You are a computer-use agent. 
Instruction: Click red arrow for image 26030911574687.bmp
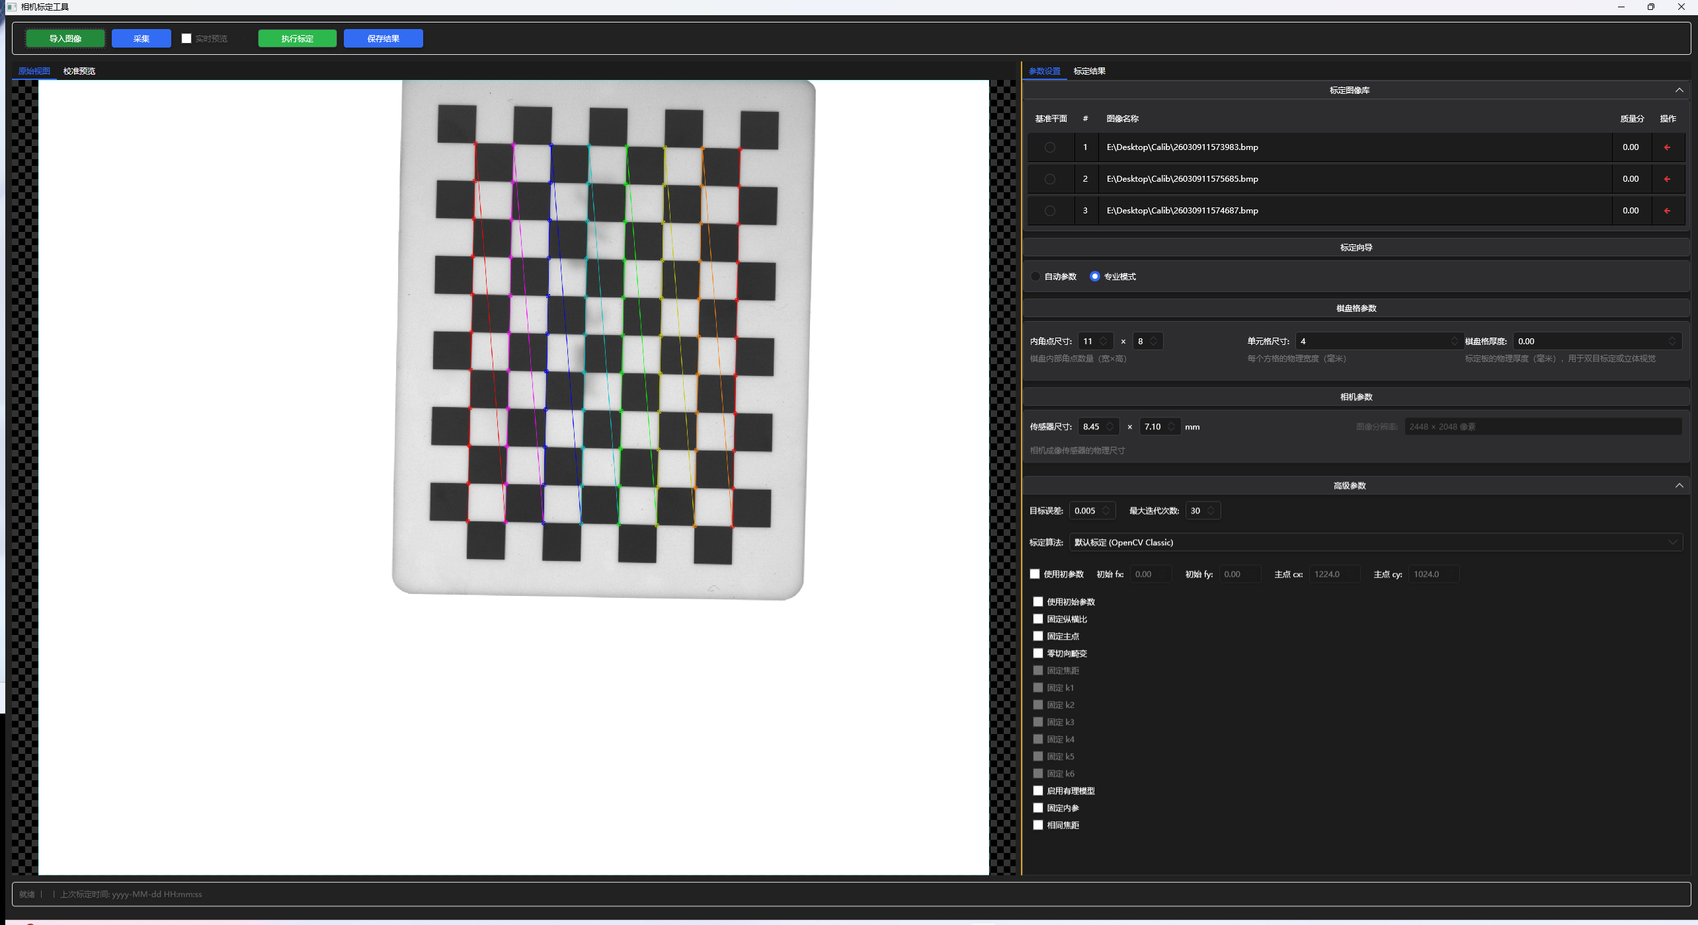(x=1667, y=211)
